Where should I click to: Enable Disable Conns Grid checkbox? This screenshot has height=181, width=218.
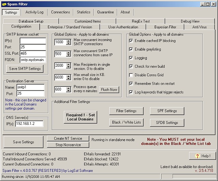(131, 75)
